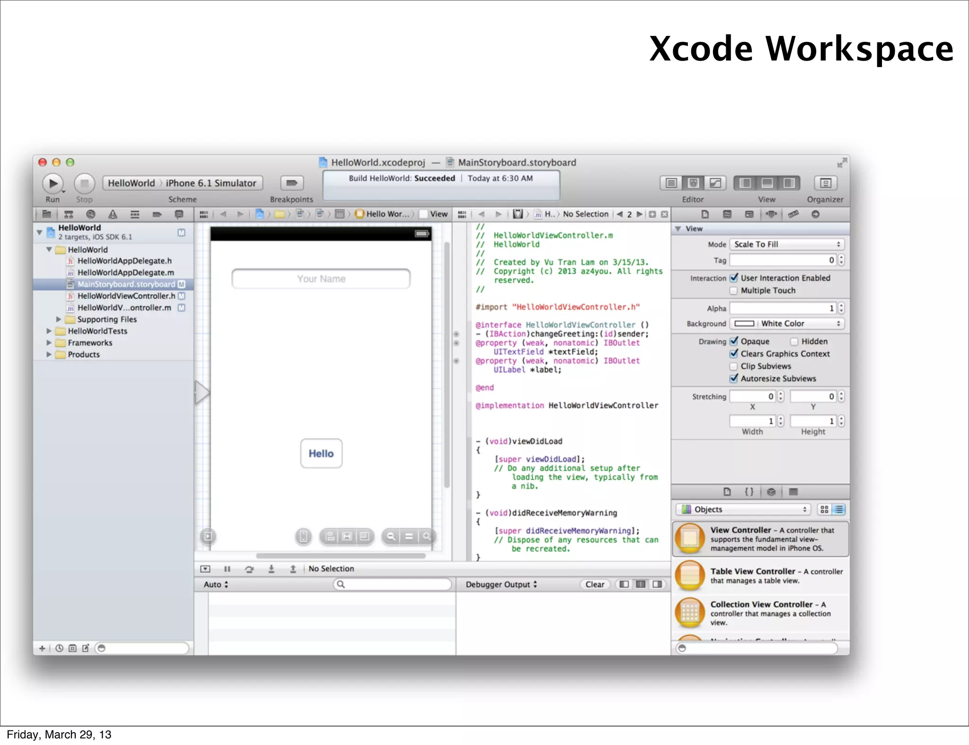
Task: Collapse the HelloWorld group folder
Action: tap(49, 249)
